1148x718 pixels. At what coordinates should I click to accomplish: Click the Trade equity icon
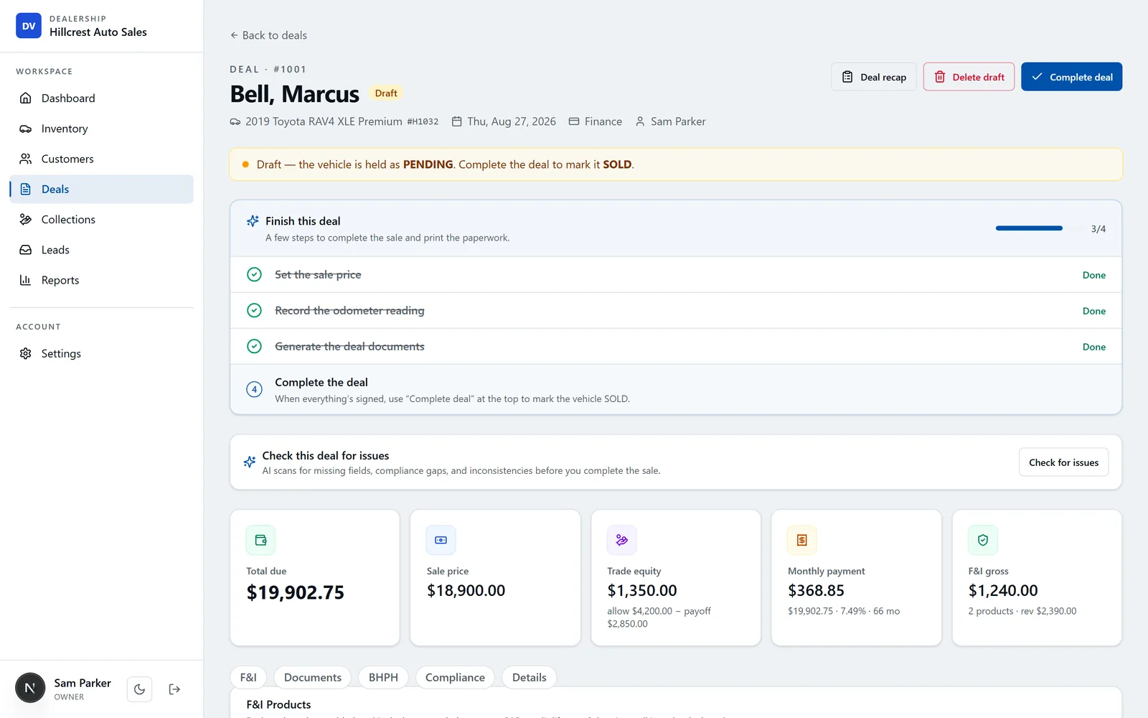click(622, 540)
